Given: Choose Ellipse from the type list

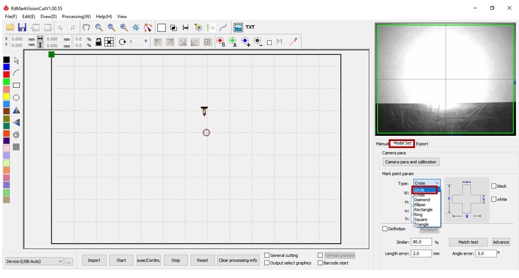Looking at the screenshot, I should pyautogui.click(x=420, y=205).
